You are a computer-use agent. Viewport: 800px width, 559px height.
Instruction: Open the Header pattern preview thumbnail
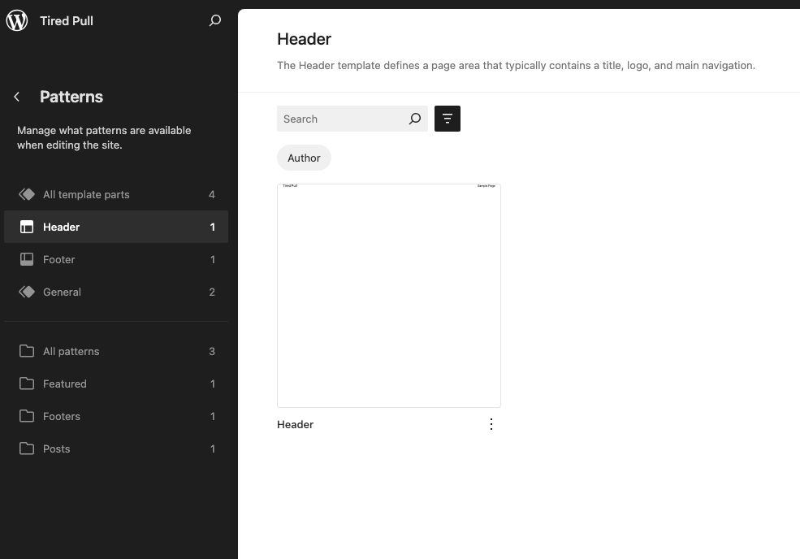pos(388,294)
